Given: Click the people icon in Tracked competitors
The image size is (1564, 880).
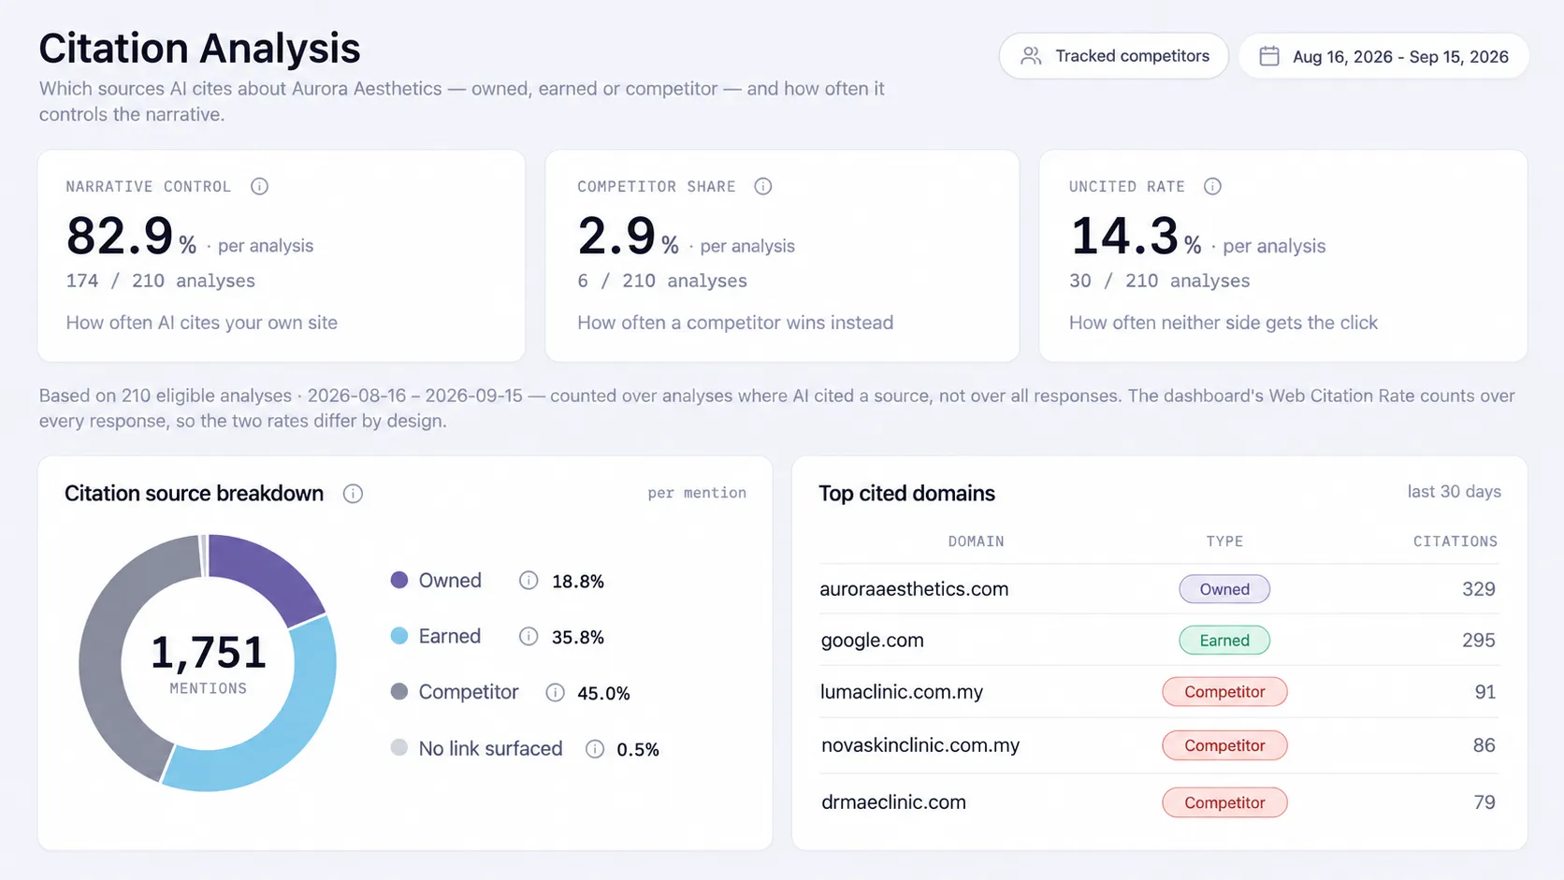Looking at the screenshot, I should [1031, 56].
